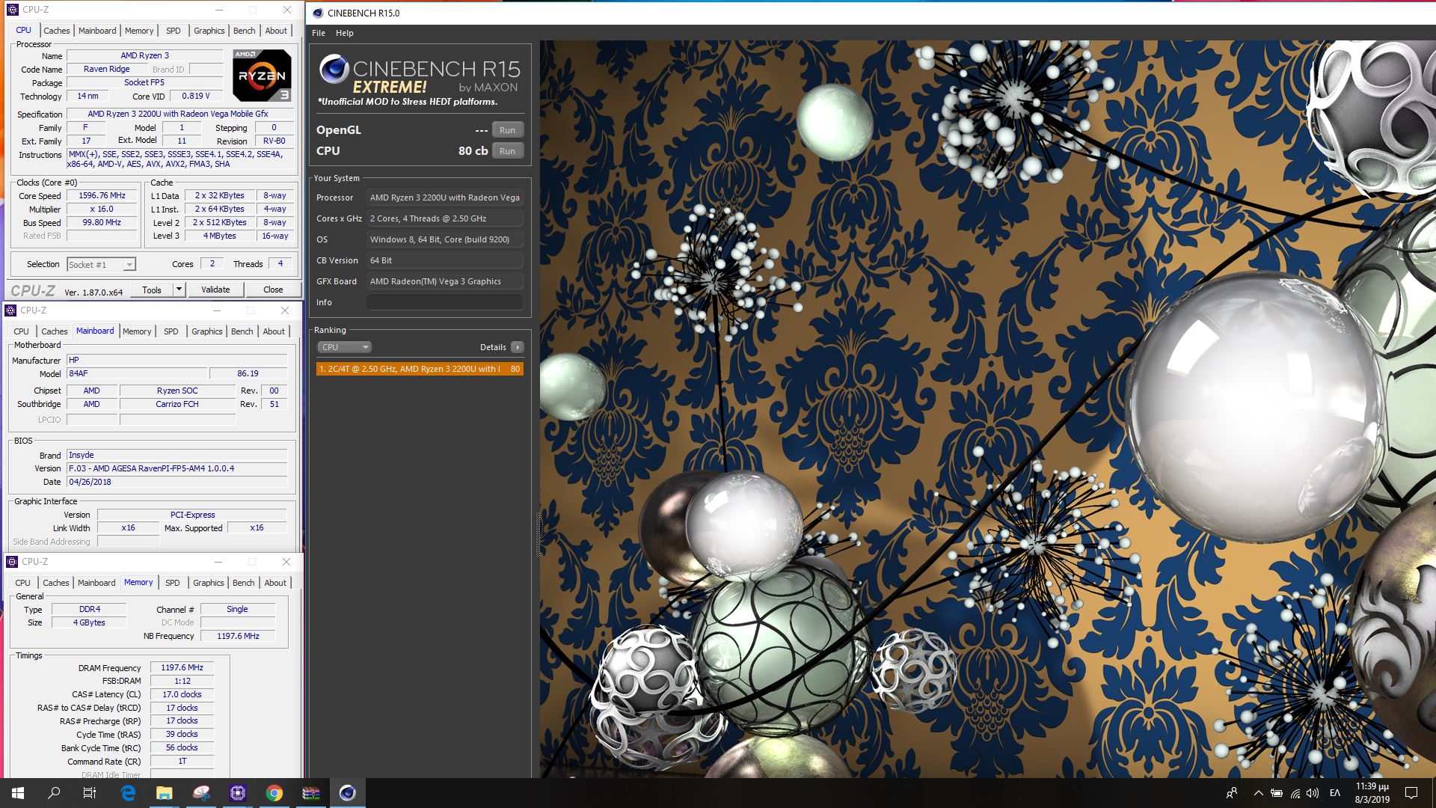The width and height of the screenshot is (1436, 808).
Task: Open taskbar Search magnifier
Action: (54, 793)
